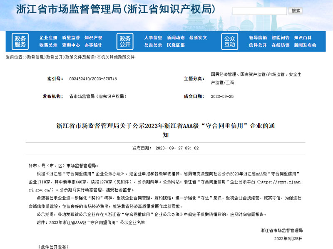Open the 质量监督 menu item
Image resolution: width=333 pixels, height=249 pixels.
[71, 38]
